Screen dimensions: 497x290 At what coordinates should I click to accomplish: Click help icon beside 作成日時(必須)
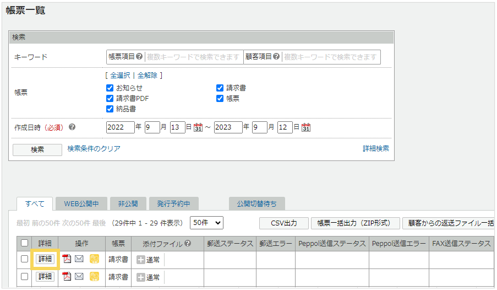coord(72,127)
